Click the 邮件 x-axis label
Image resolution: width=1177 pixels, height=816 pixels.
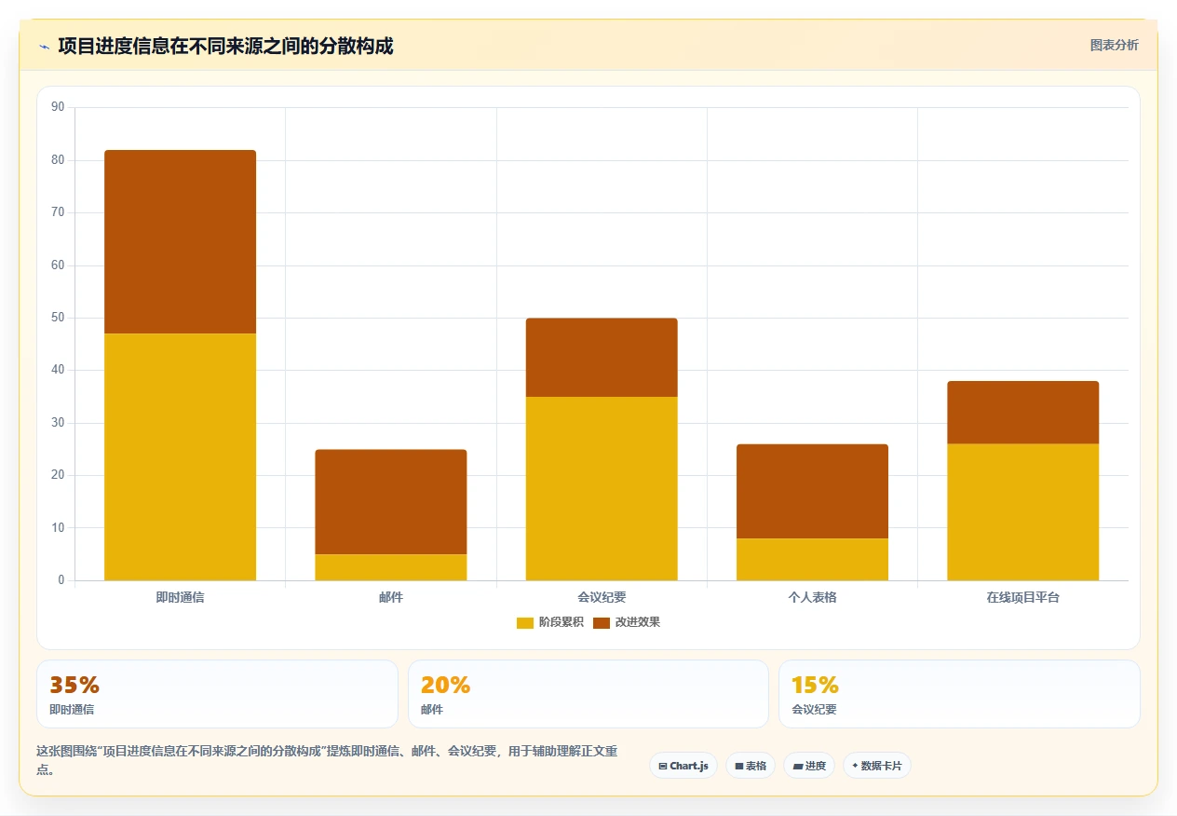391,597
